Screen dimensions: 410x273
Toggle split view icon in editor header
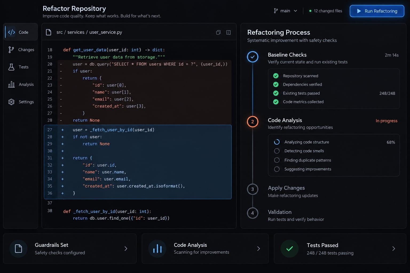pyautogui.click(x=228, y=32)
